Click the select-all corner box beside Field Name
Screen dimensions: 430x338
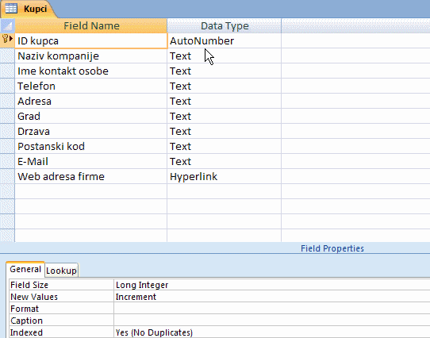(7, 26)
